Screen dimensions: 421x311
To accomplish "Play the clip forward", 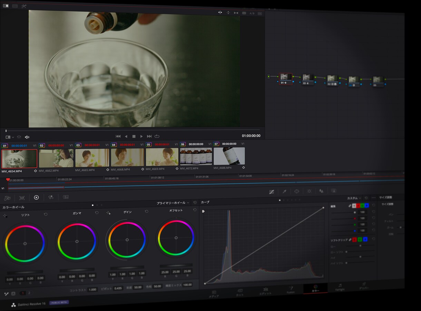I will [141, 136].
